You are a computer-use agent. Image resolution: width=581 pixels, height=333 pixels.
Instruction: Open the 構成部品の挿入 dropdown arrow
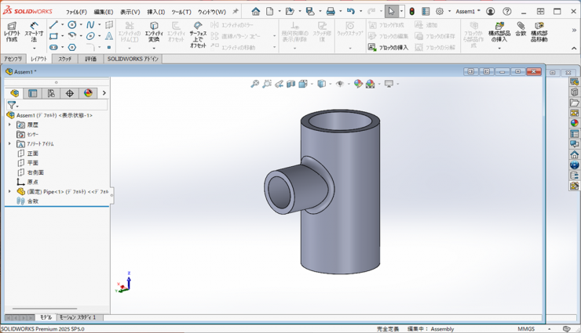pyautogui.click(x=499, y=49)
